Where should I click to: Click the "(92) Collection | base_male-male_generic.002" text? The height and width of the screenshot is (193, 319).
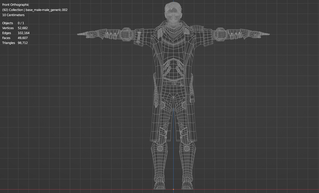click(35, 10)
